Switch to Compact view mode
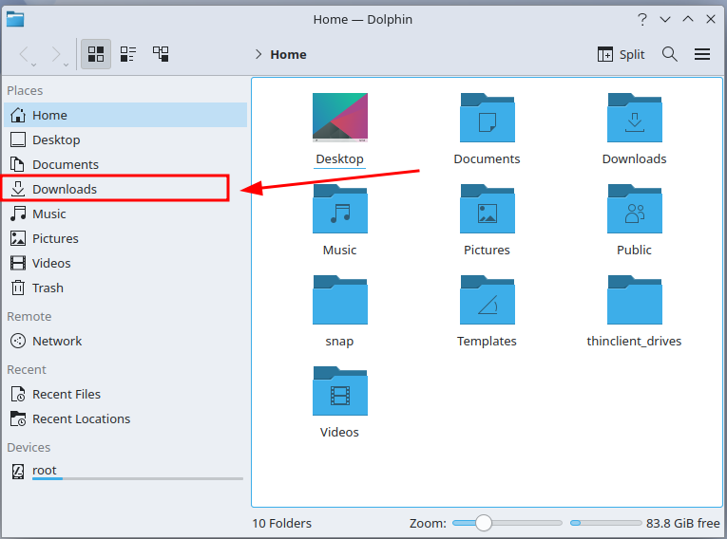The image size is (727, 539). 128,54
